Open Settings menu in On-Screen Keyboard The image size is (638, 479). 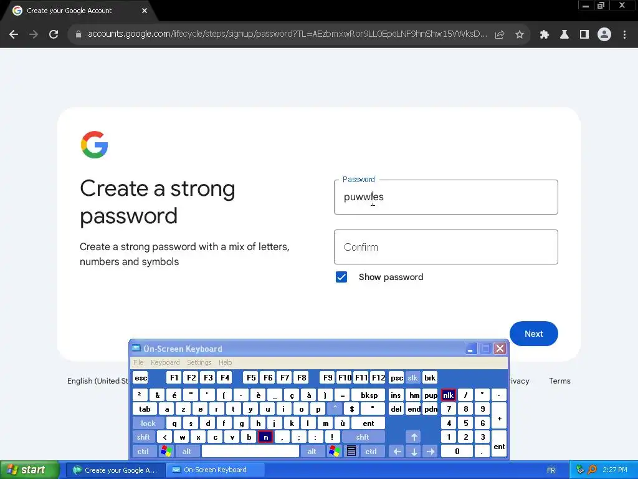199,362
